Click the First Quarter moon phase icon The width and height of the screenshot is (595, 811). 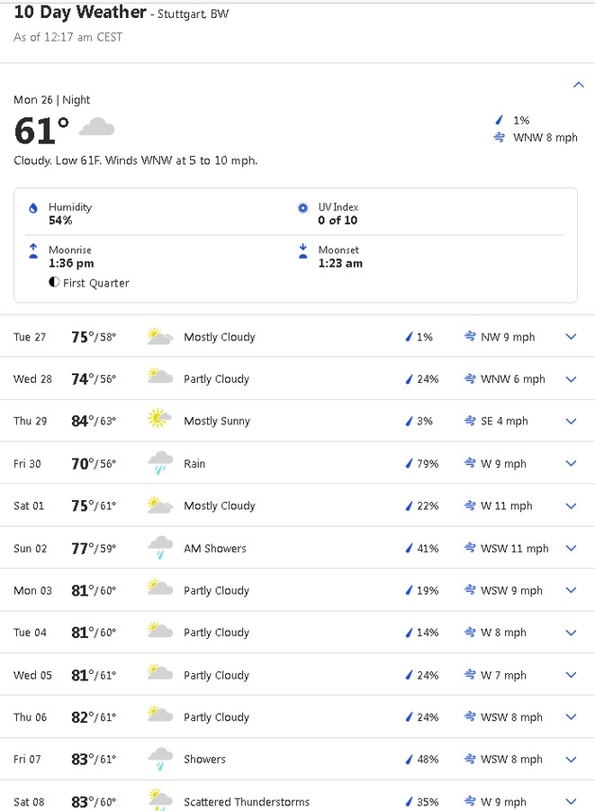click(x=54, y=282)
